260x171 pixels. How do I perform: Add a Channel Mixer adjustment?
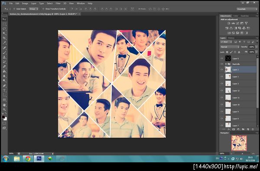click(244, 28)
